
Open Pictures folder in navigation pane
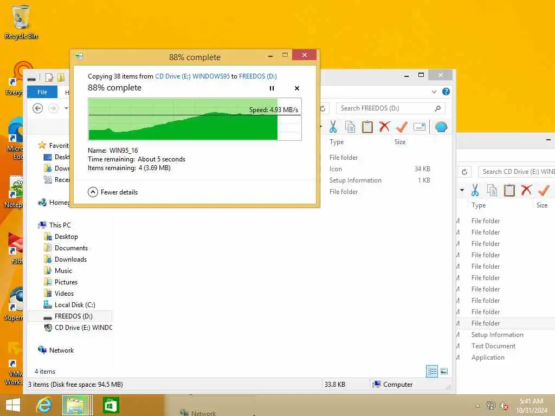pos(66,282)
